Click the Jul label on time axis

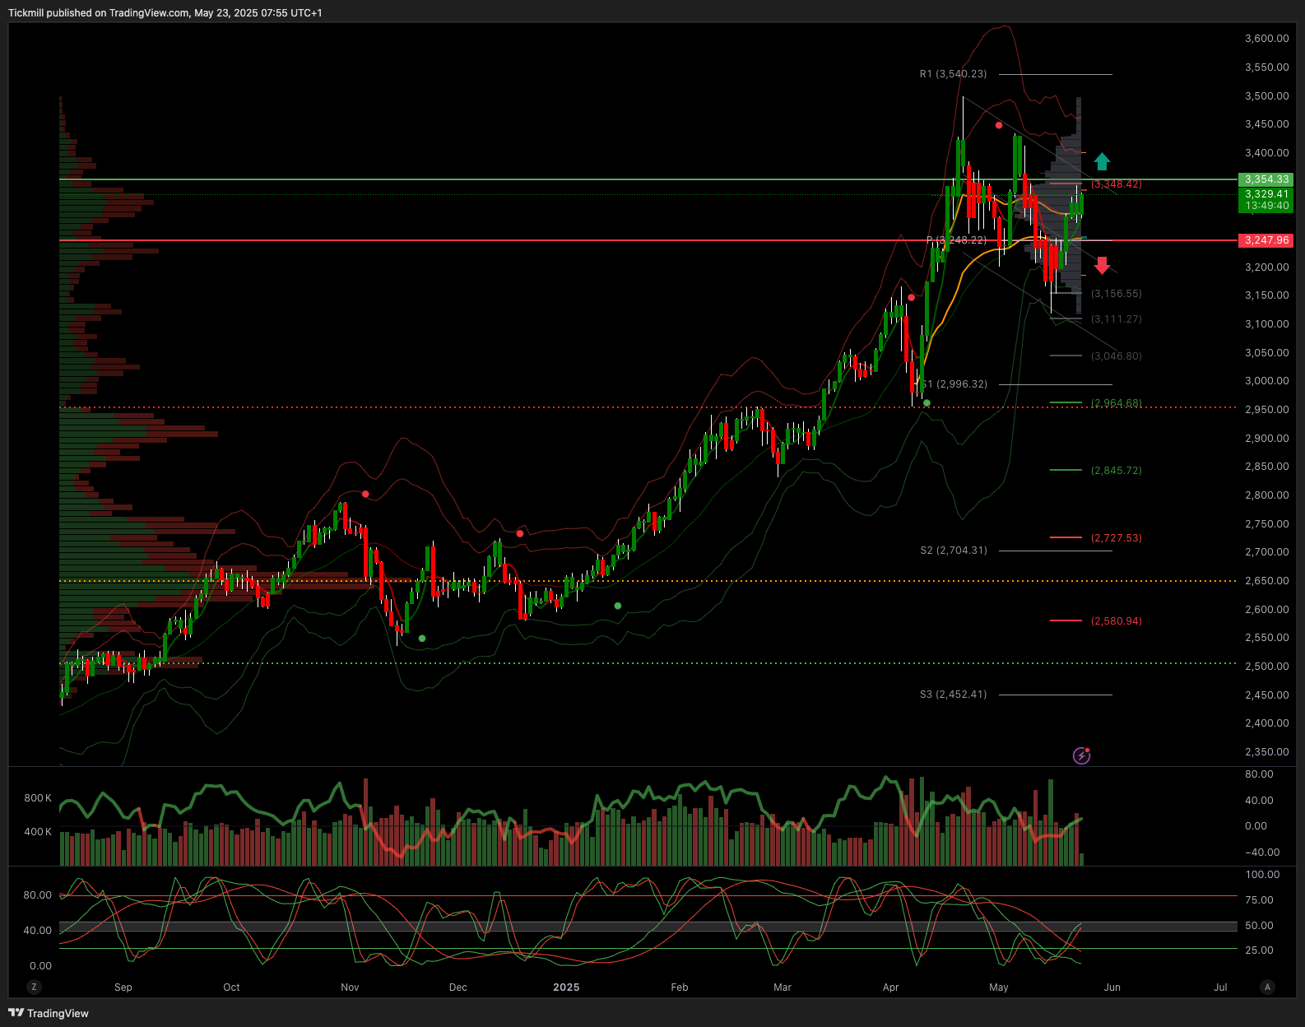(x=1220, y=987)
